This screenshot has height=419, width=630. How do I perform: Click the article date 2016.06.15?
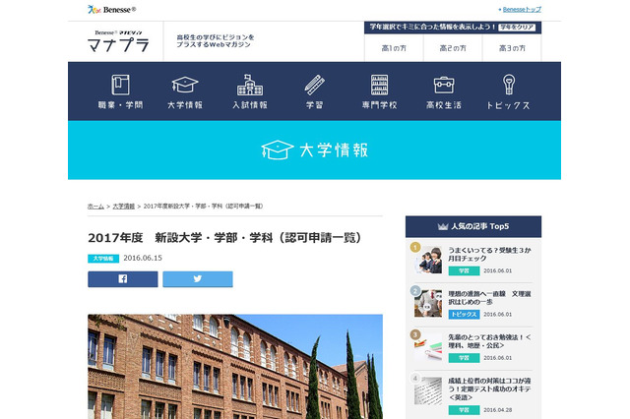(x=143, y=258)
